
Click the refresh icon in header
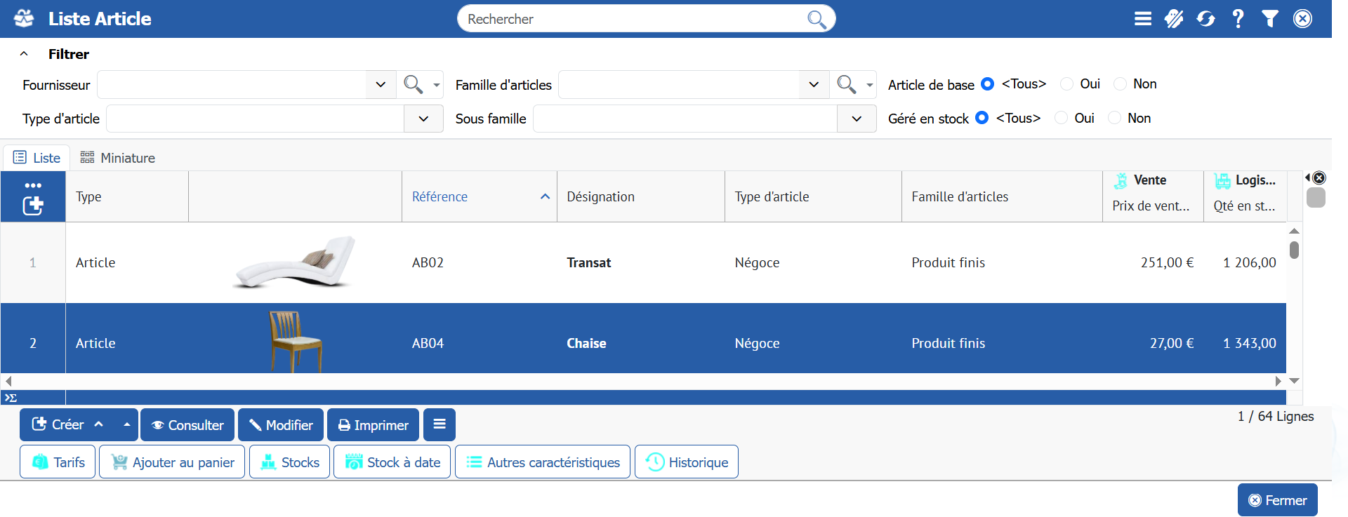(1205, 19)
